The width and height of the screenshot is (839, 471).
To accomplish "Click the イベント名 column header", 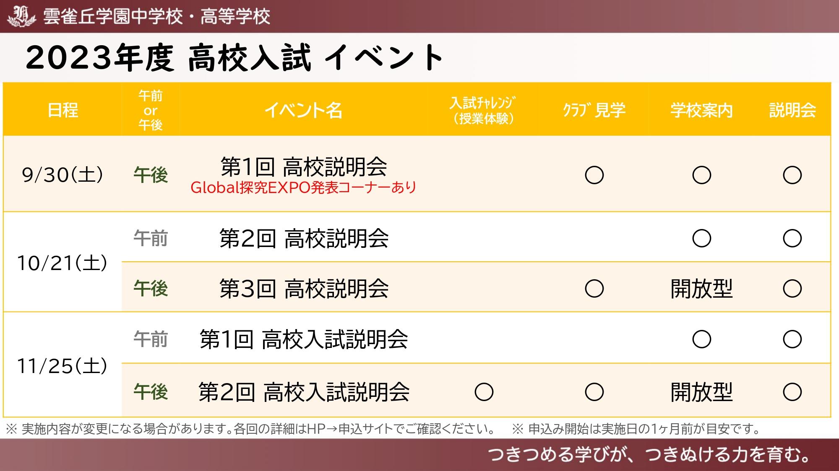I will click(303, 110).
